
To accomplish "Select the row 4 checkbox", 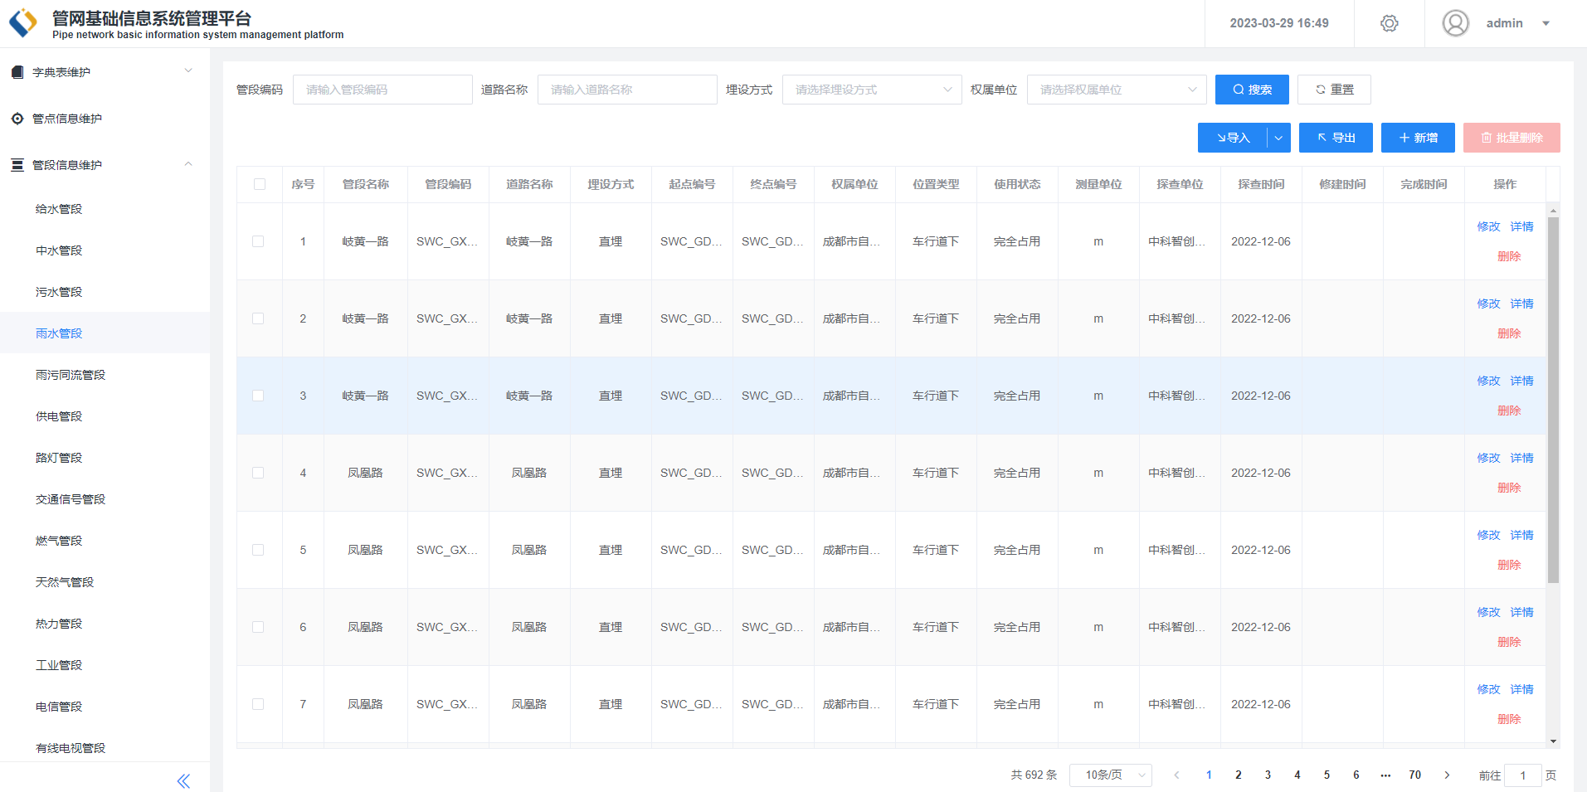I will click(258, 473).
